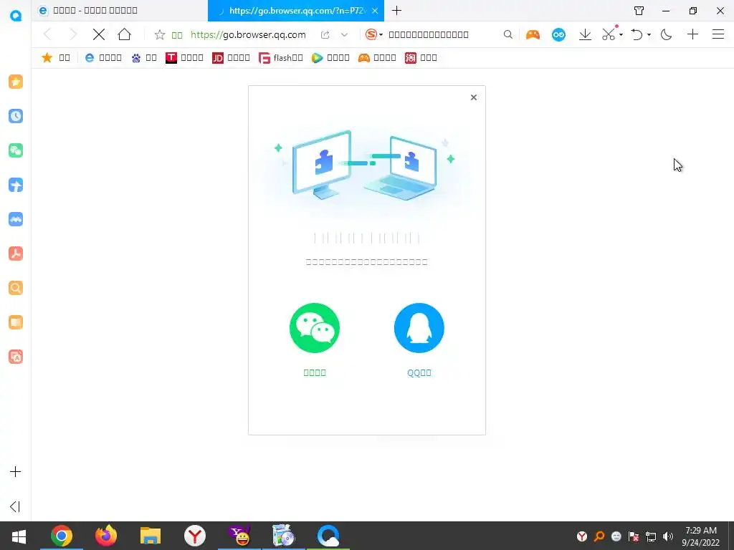Expand the screenshot tool dropdown arrow

(621, 34)
